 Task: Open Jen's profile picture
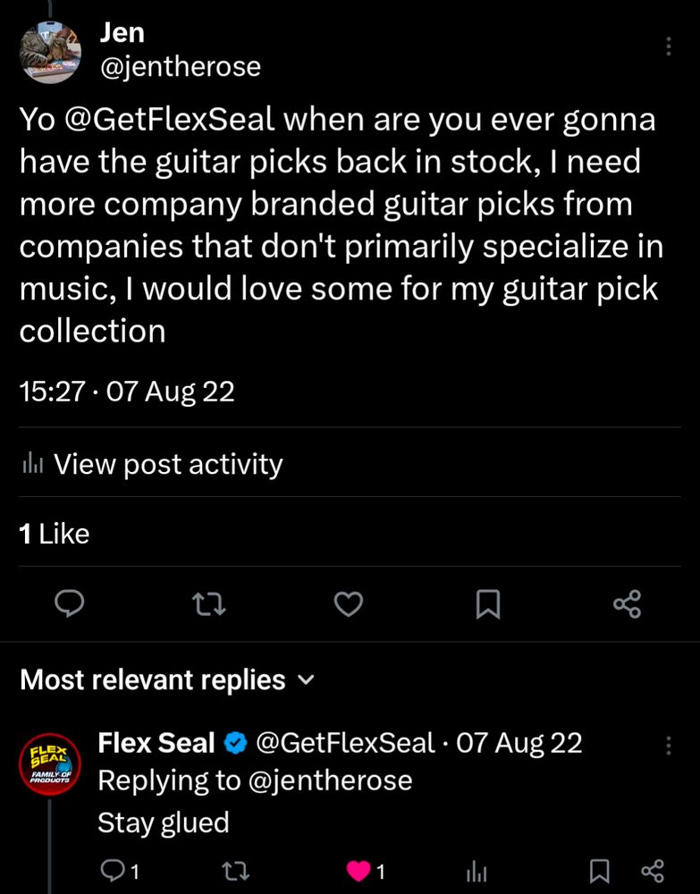point(51,54)
